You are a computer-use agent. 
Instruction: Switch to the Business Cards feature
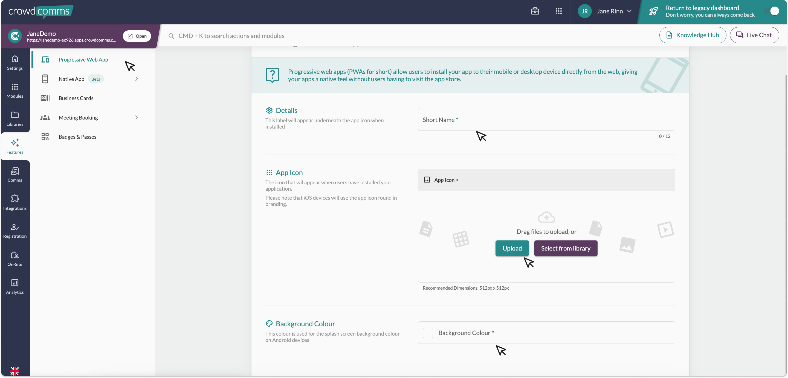pos(76,98)
